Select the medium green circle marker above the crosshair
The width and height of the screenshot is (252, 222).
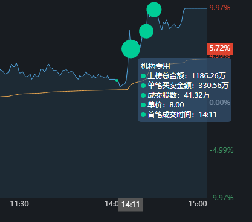click(146, 31)
